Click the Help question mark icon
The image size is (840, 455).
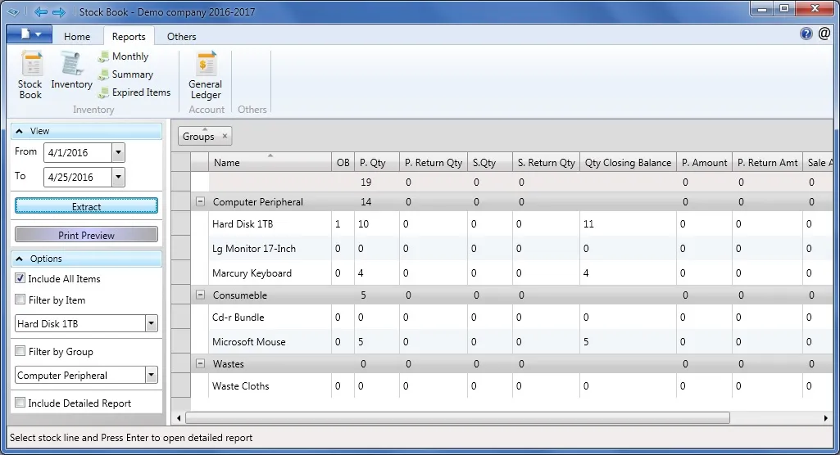pos(806,34)
